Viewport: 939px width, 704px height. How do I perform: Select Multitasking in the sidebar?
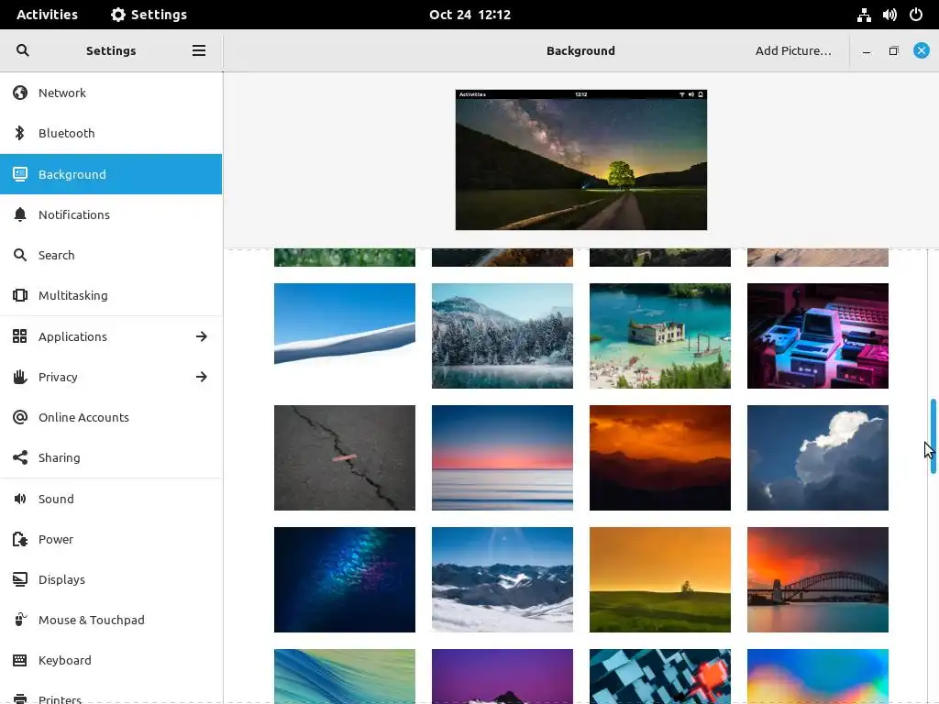click(x=111, y=295)
